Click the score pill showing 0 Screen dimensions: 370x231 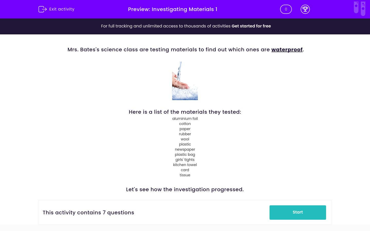(286, 9)
